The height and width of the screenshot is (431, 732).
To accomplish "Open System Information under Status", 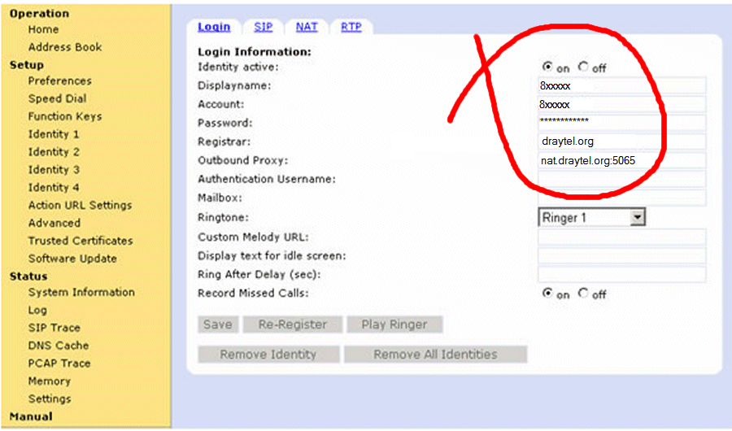I will pos(81,292).
